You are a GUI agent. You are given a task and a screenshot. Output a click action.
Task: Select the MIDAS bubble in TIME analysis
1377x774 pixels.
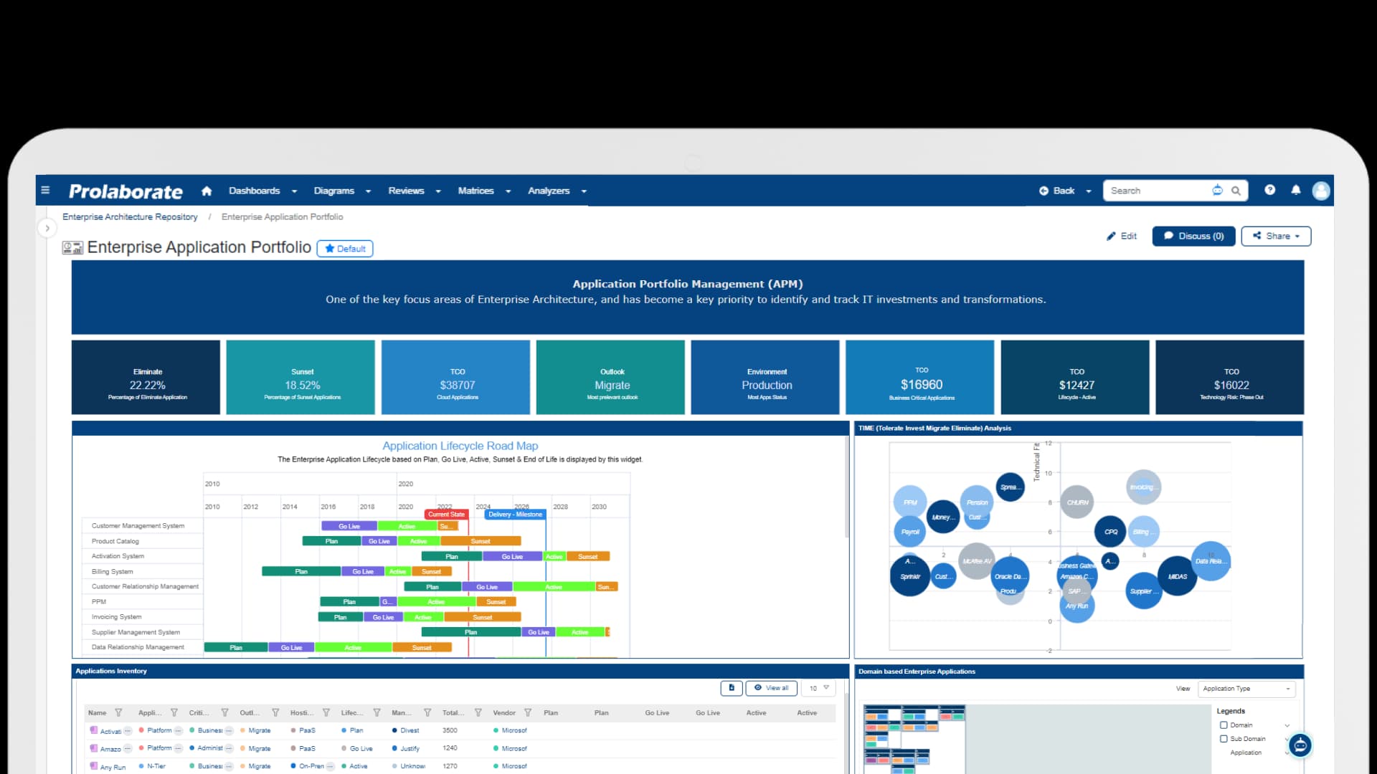tap(1177, 577)
